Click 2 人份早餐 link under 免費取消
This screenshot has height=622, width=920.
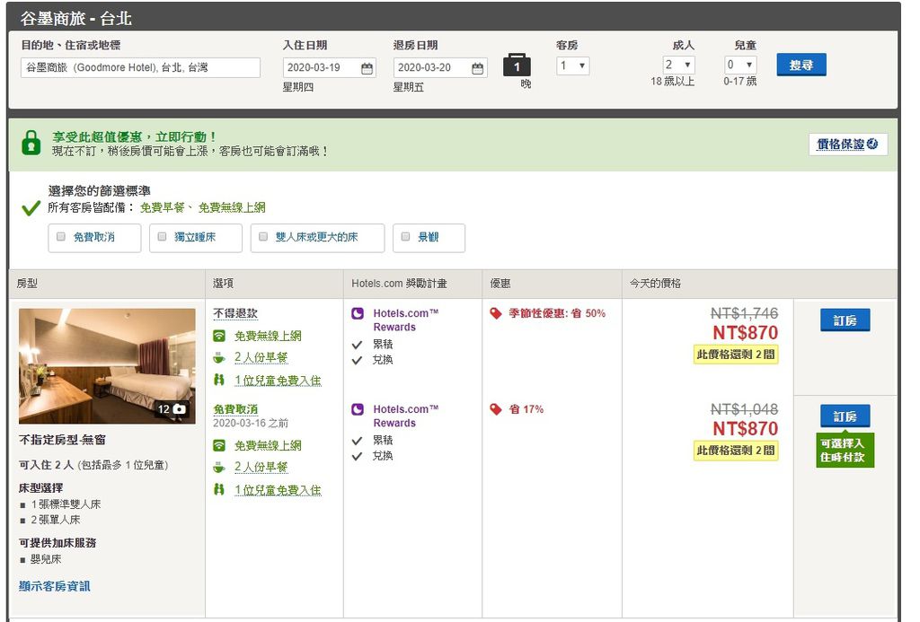pos(261,468)
